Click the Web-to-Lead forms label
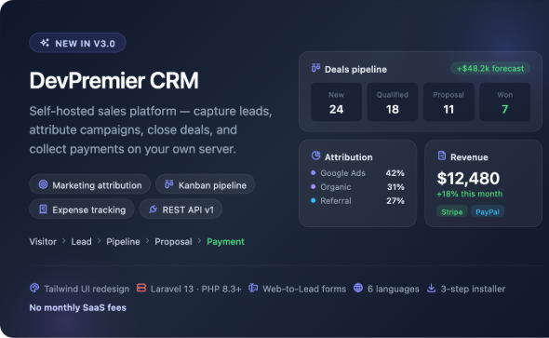 pyautogui.click(x=304, y=289)
